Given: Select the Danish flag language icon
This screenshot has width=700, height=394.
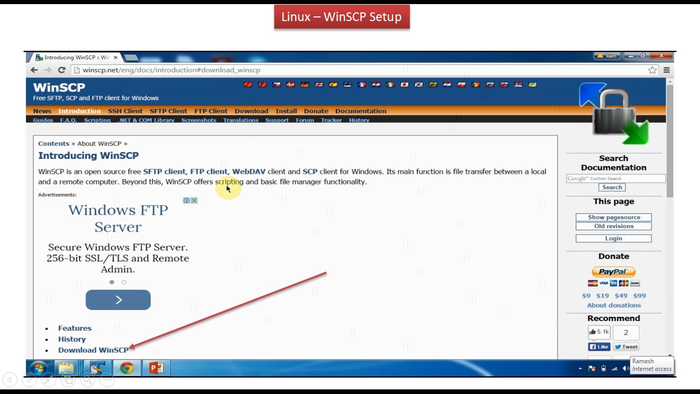Looking at the screenshot, I should click(x=291, y=85).
